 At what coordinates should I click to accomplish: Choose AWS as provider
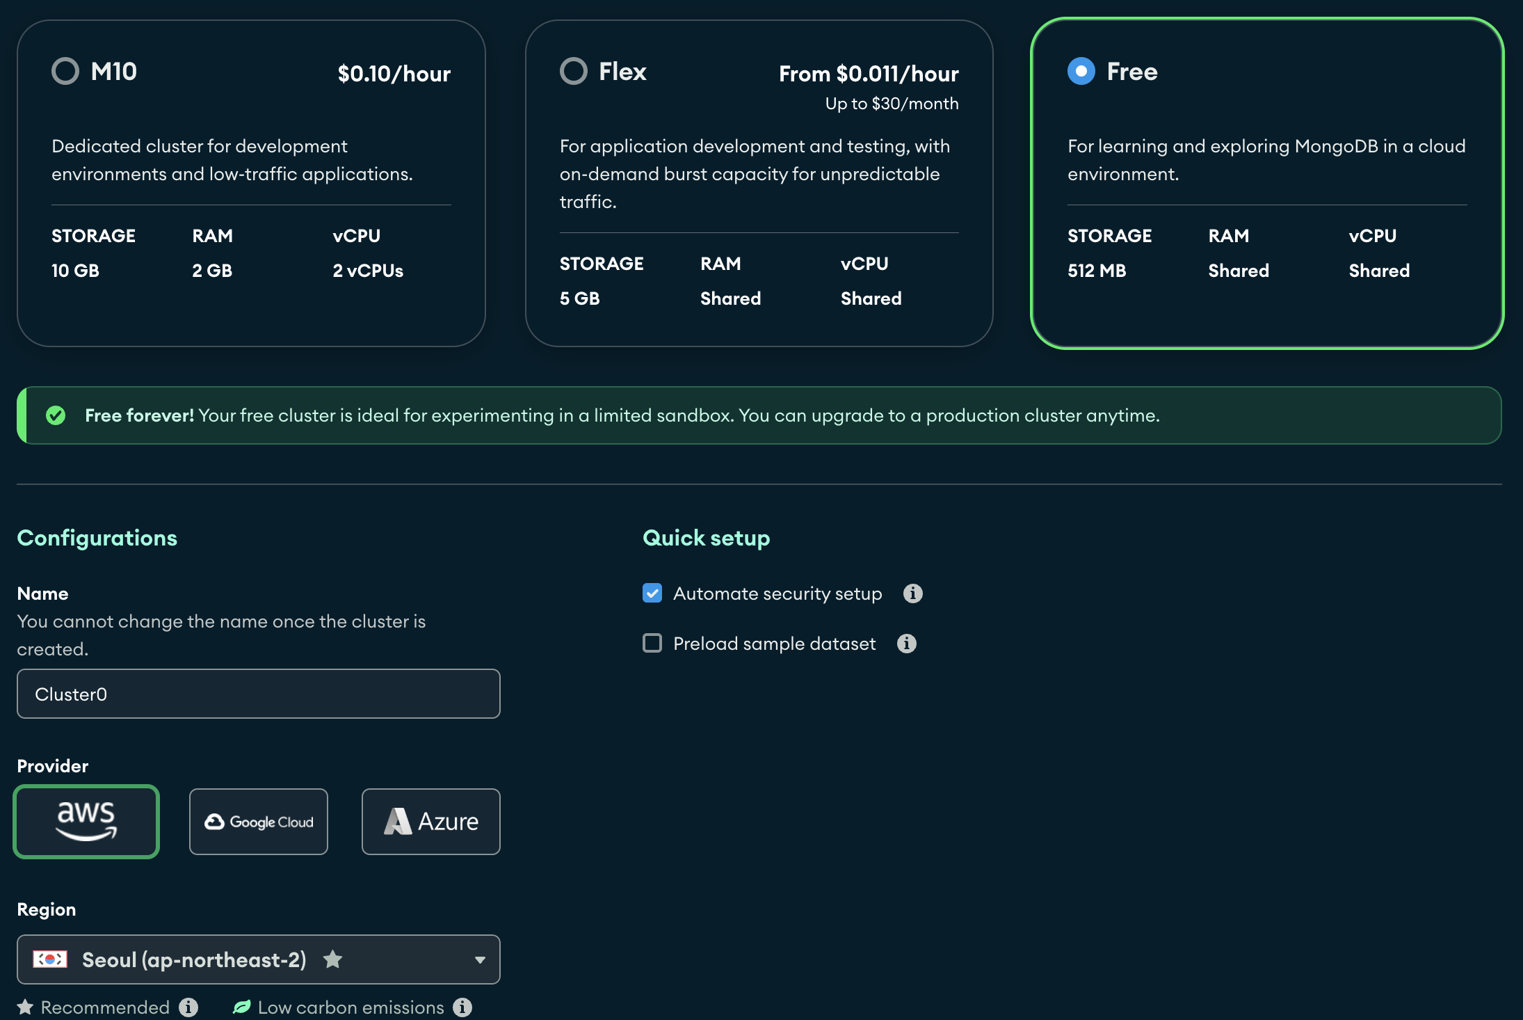(86, 821)
